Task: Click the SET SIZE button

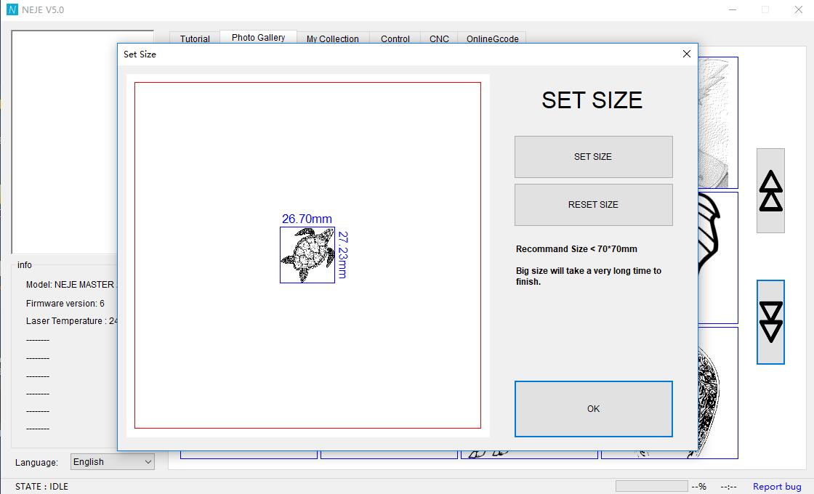Action: pos(593,157)
